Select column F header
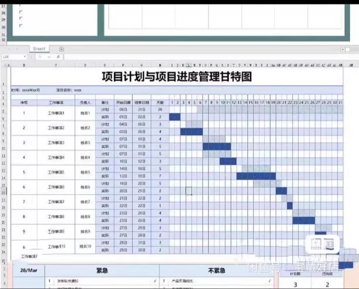The height and width of the screenshot is (289, 359). click(123, 65)
